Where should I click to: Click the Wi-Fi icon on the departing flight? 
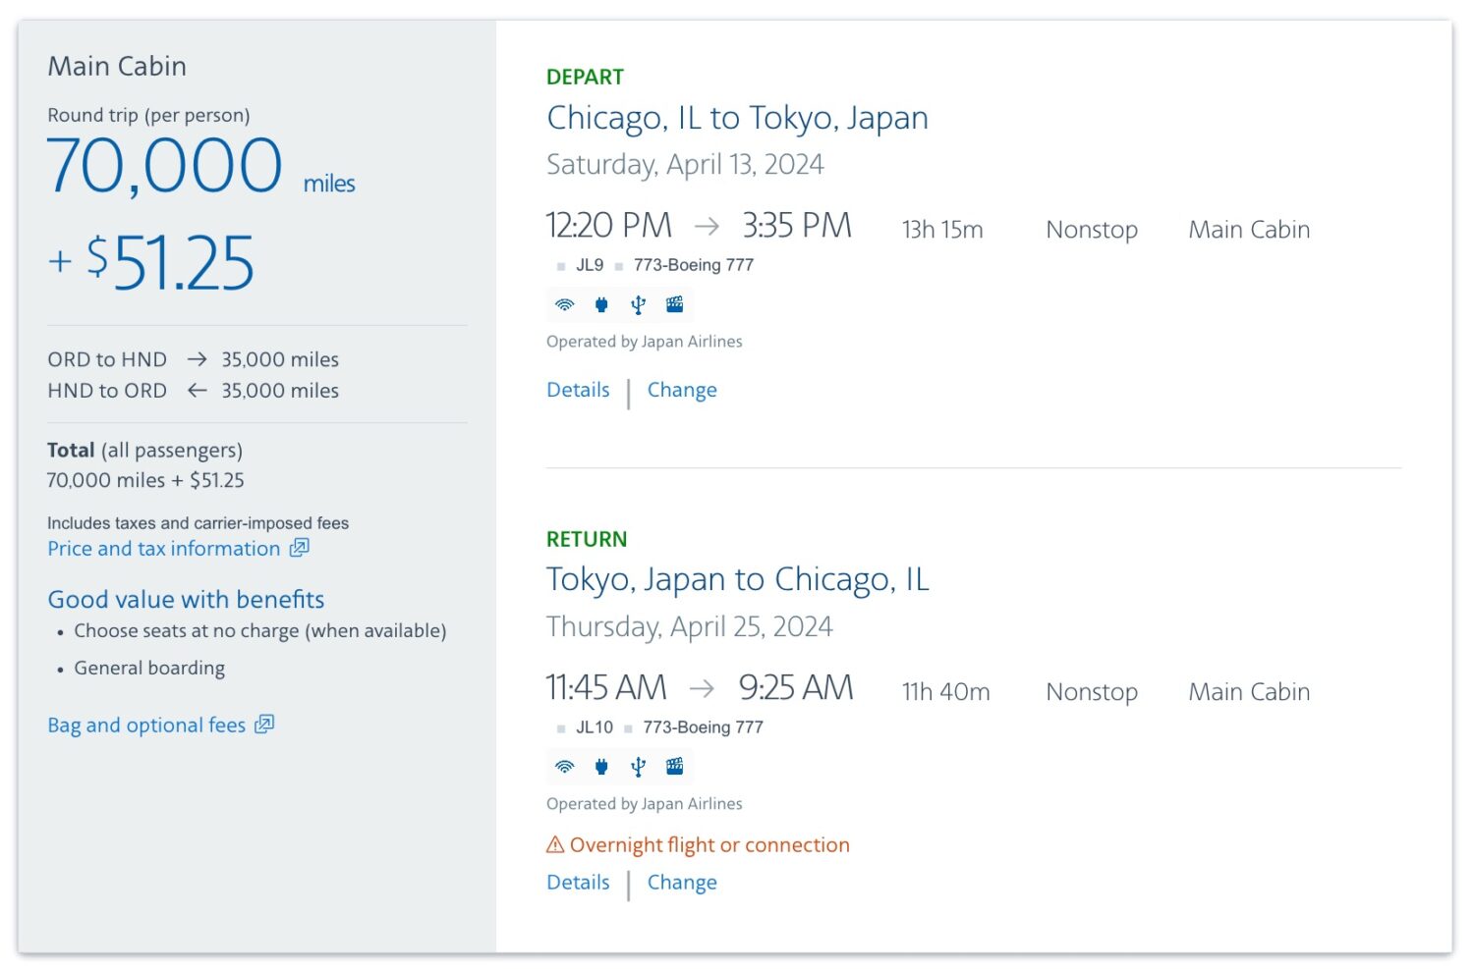pos(564,304)
